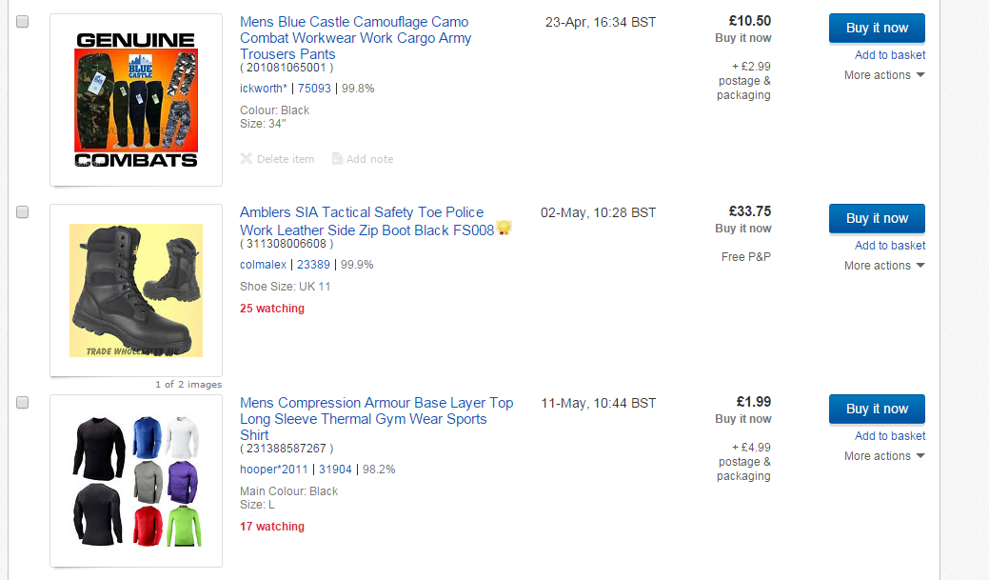The height and width of the screenshot is (580, 989).
Task: Open seller ickworth* profile
Action: [263, 89]
